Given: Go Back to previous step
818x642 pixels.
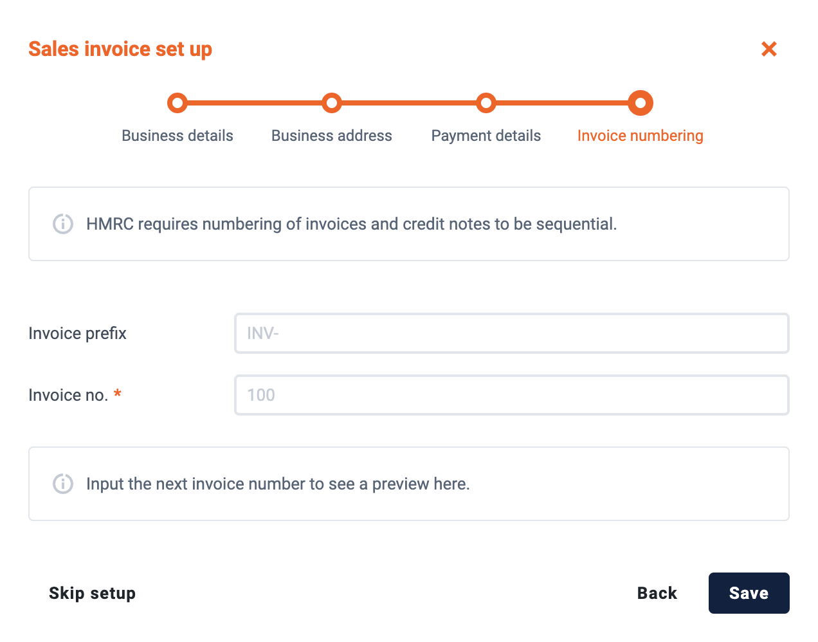Looking at the screenshot, I should click(x=657, y=593).
